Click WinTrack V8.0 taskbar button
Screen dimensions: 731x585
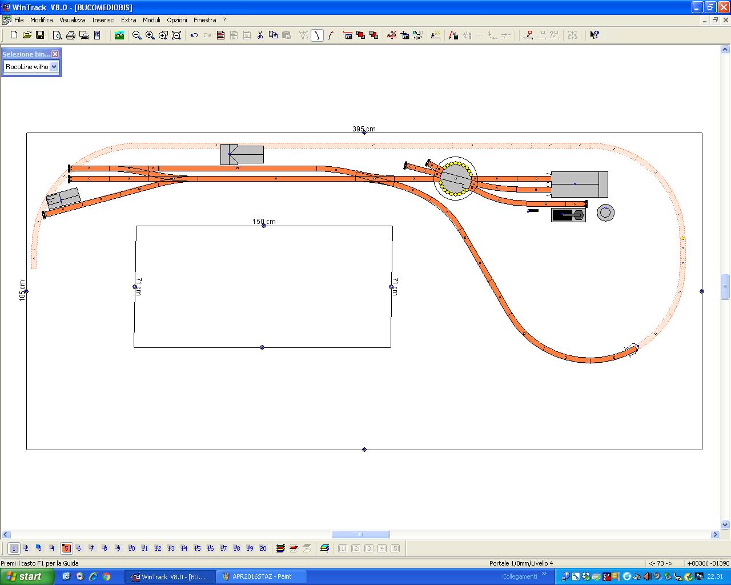pos(170,576)
